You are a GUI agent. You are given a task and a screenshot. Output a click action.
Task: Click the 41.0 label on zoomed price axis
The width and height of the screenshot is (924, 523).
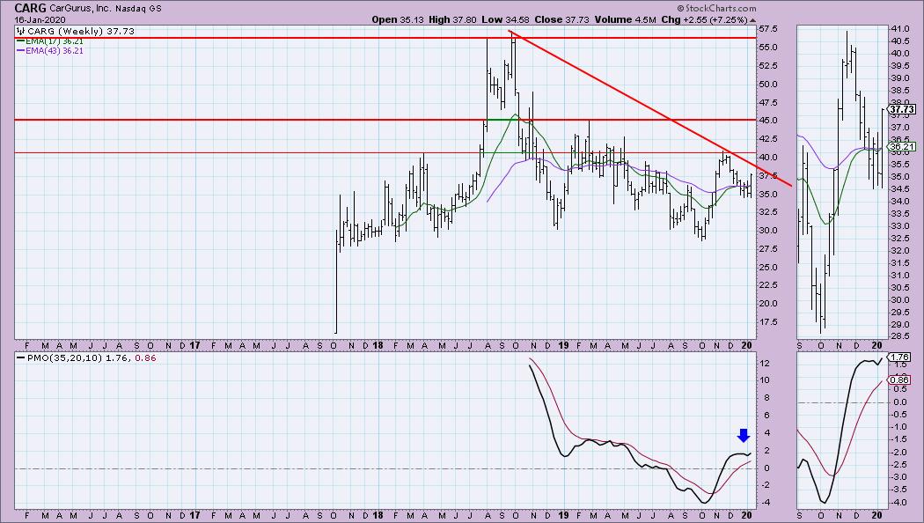tap(900, 29)
